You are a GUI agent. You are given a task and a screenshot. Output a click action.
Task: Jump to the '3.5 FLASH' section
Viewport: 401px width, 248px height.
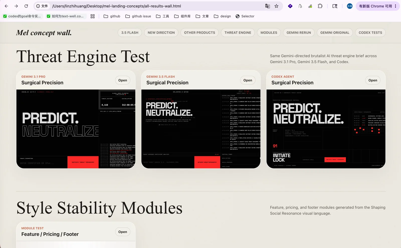(130, 33)
